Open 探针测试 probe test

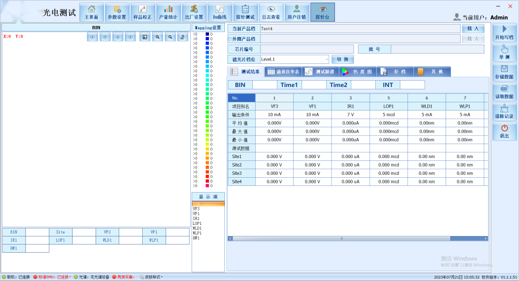click(x=245, y=12)
